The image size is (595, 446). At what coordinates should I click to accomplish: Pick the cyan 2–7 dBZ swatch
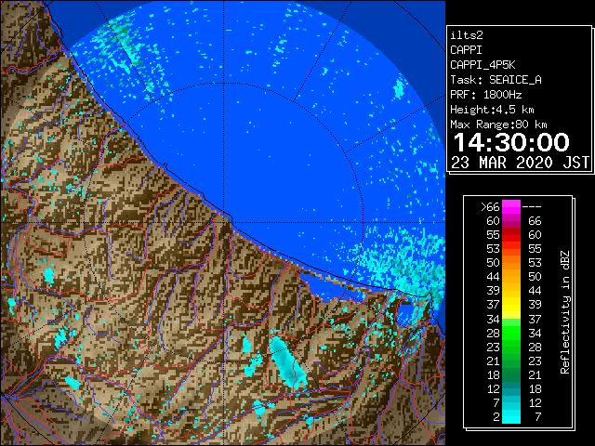pyautogui.click(x=511, y=416)
